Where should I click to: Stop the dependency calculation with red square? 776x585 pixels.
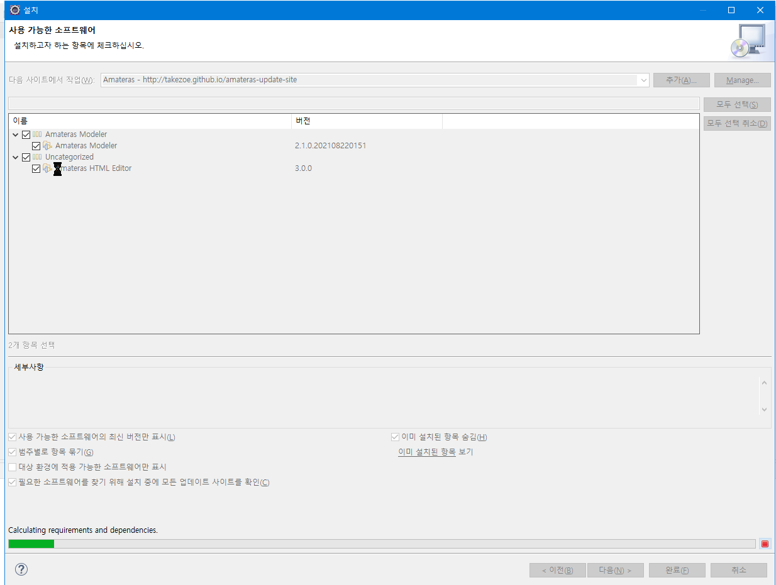(x=765, y=544)
